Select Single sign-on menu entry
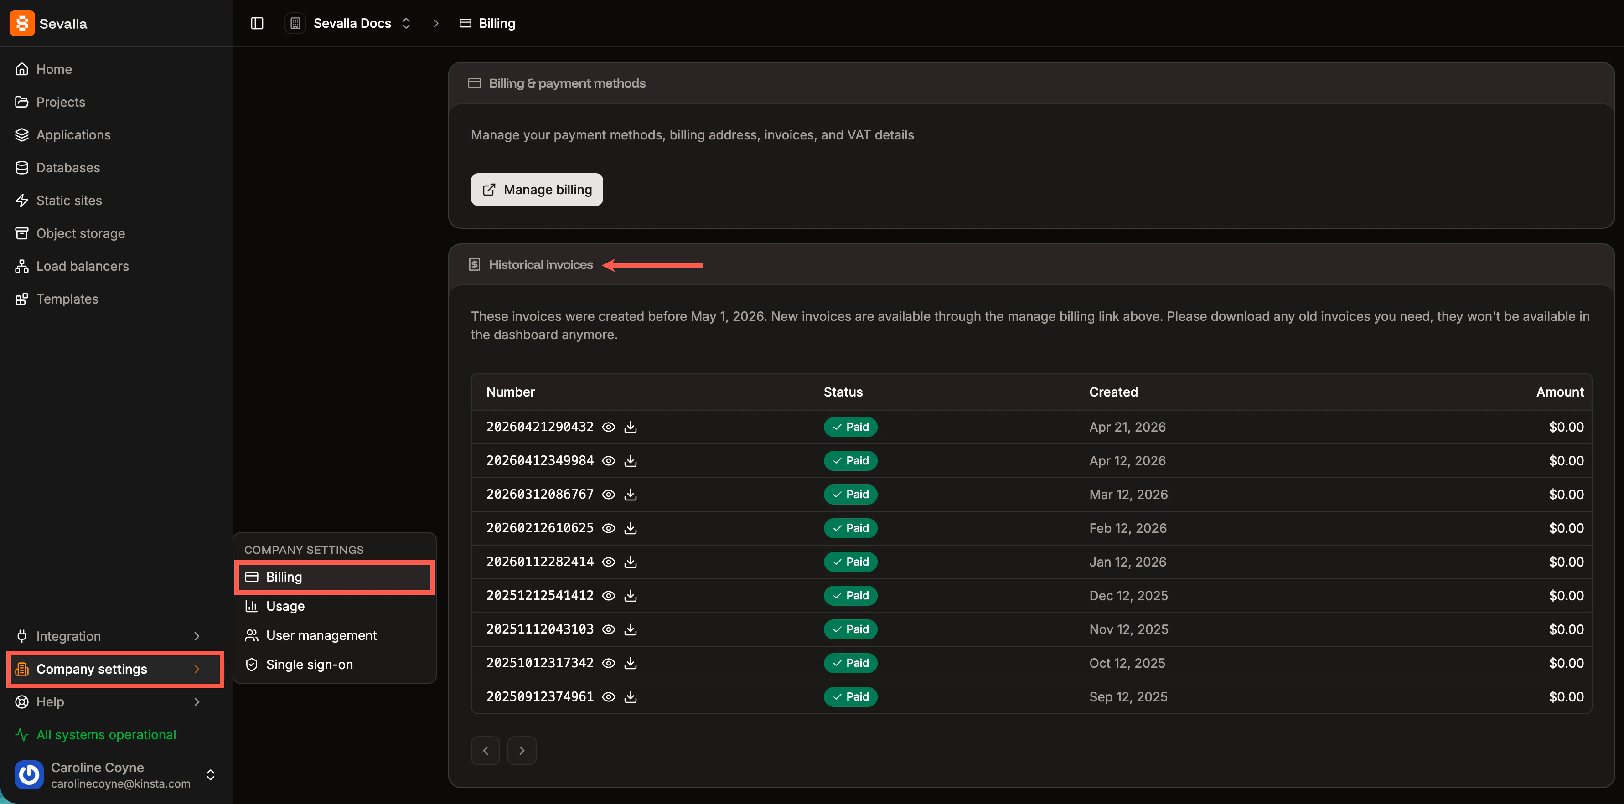Image resolution: width=1624 pixels, height=804 pixels. coord(335,665)
